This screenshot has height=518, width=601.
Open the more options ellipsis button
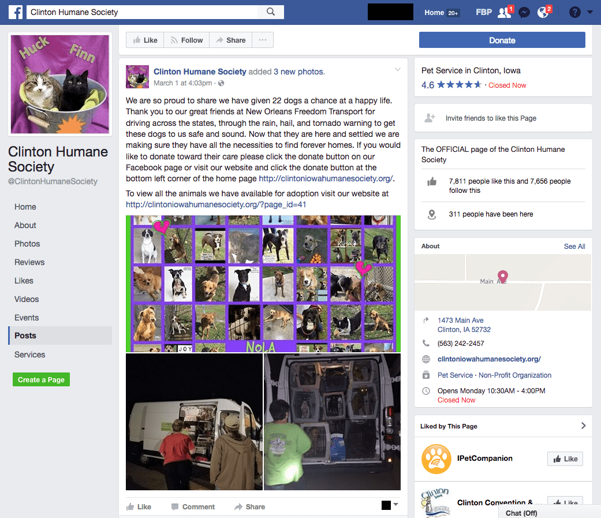[263, 40]
